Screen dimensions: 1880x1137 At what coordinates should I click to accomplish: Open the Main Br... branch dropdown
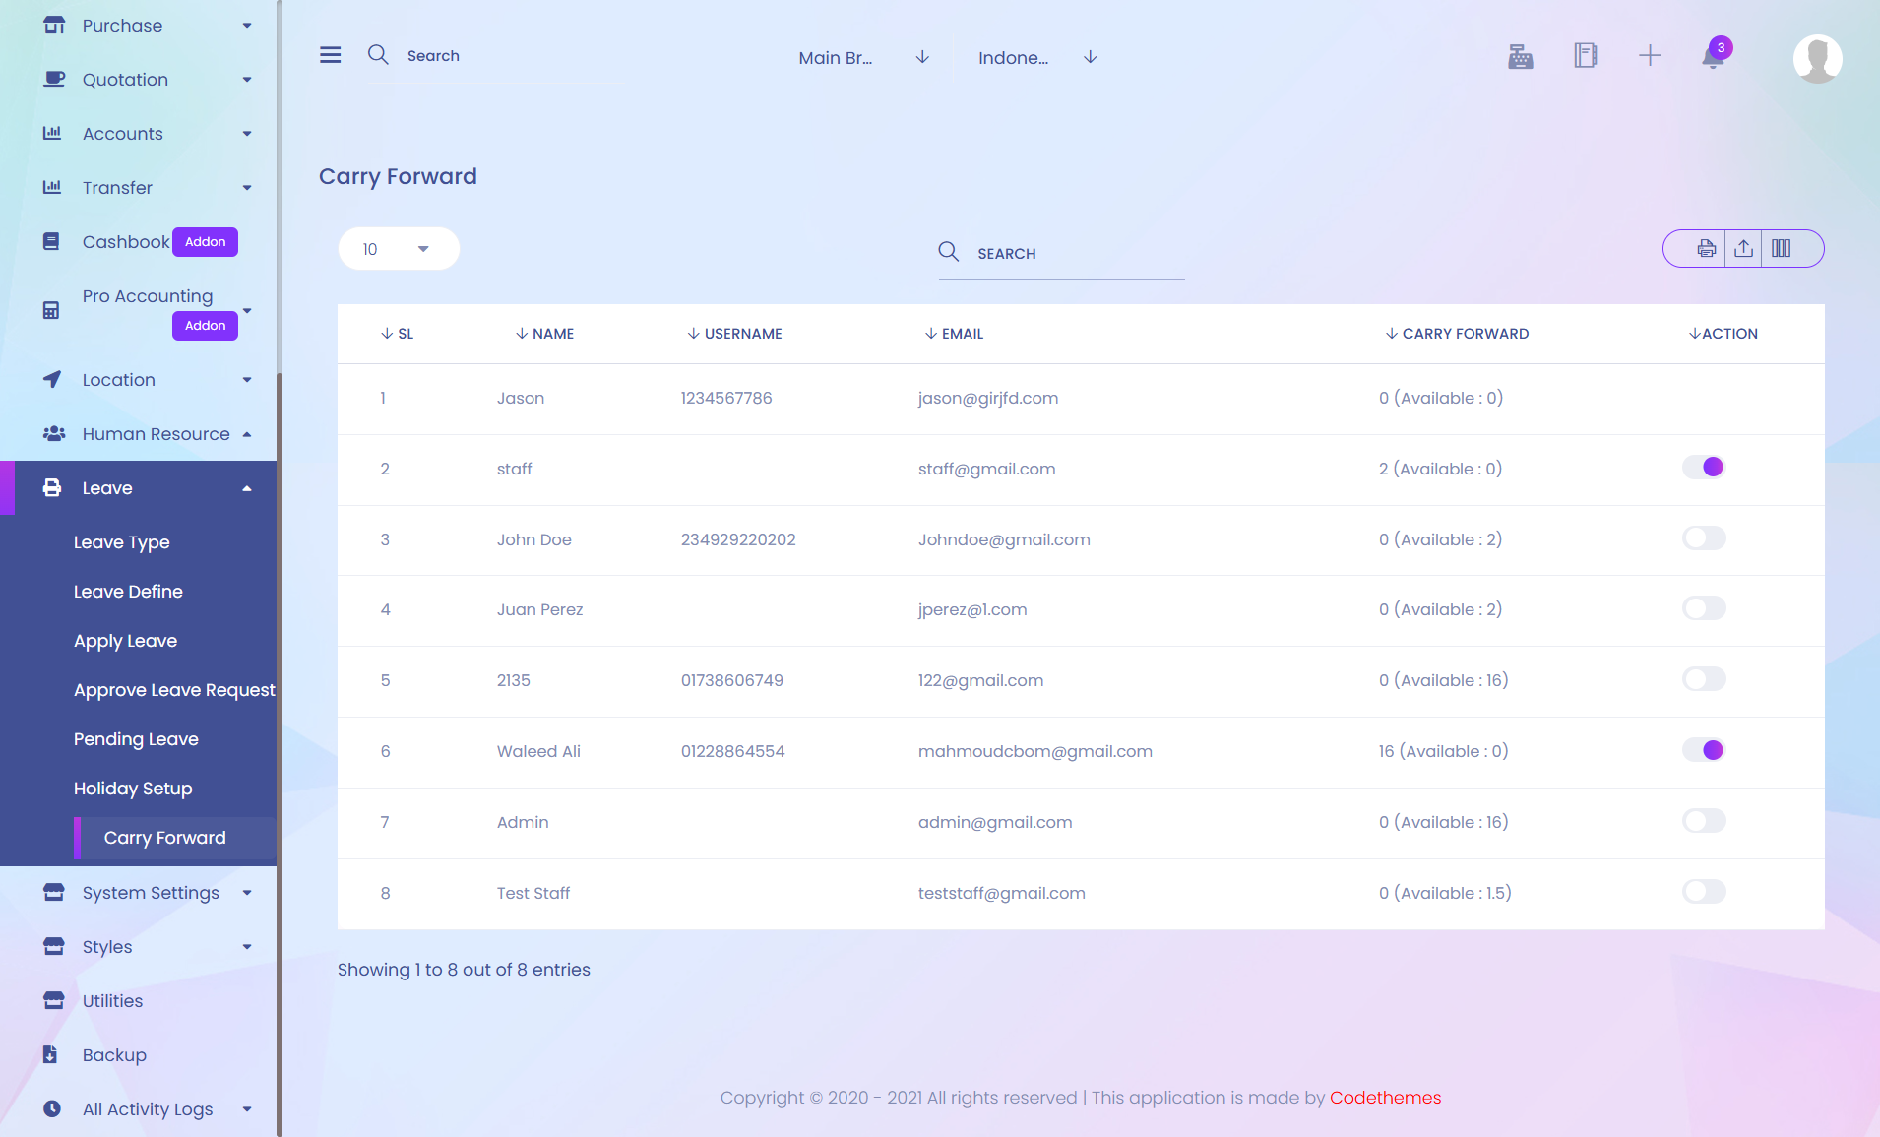[x=863, y=57]
